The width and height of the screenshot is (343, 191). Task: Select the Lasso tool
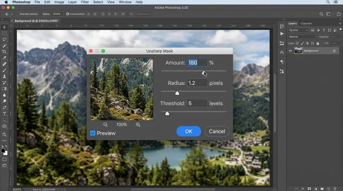[4, 39]
